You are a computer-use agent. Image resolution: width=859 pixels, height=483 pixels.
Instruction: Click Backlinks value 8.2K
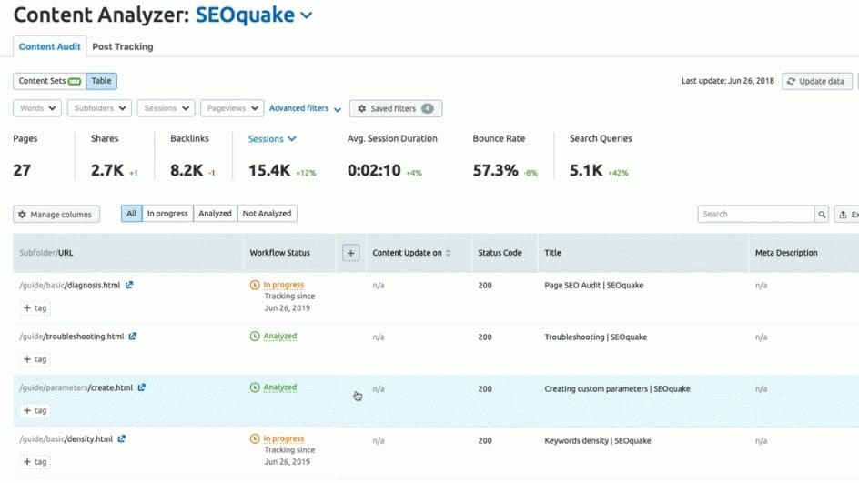click(x=187, y=170)
